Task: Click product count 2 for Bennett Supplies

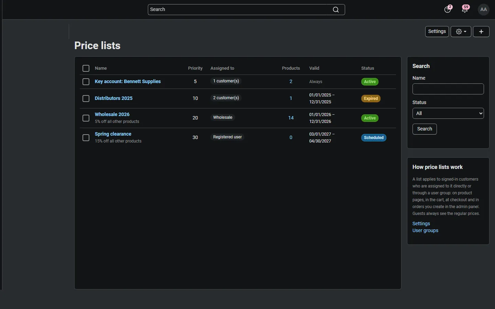Action: [291, 82]
